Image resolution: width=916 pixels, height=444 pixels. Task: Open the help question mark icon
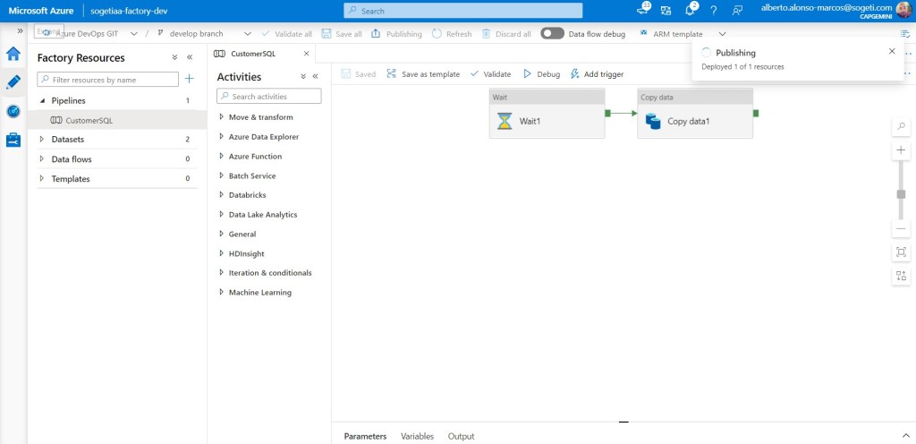(713, 11)
